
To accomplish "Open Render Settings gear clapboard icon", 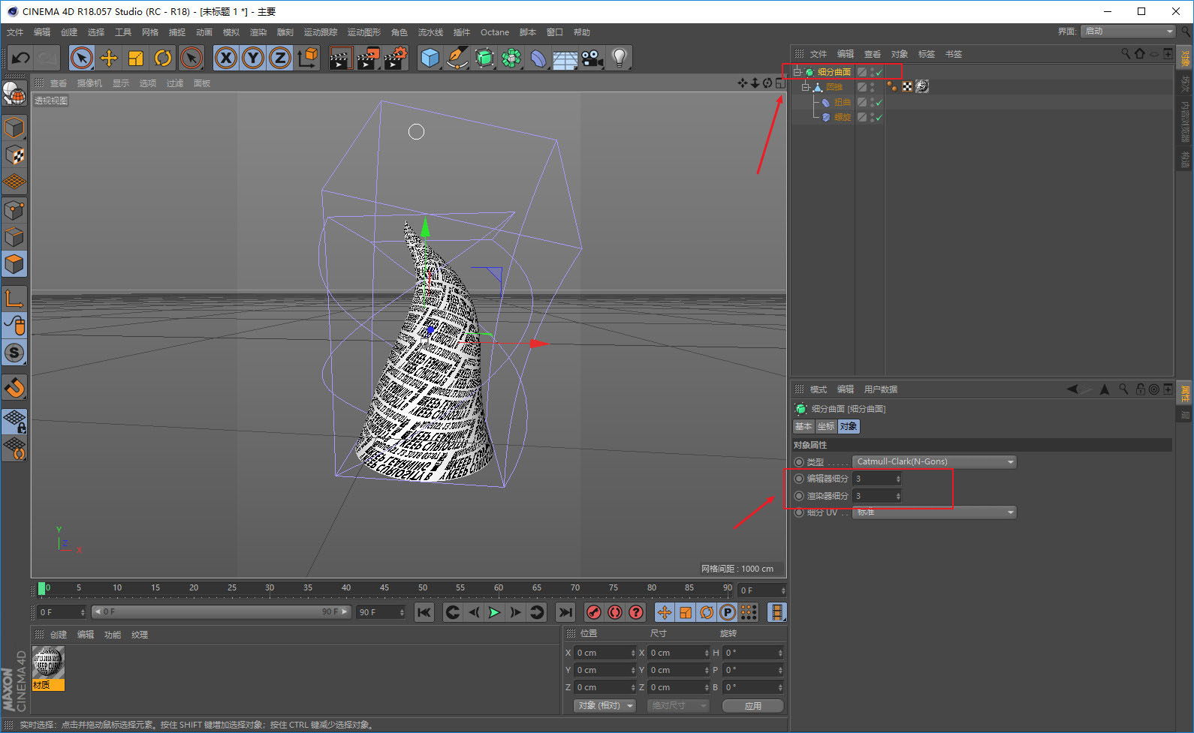I will (x=395, y=58).
